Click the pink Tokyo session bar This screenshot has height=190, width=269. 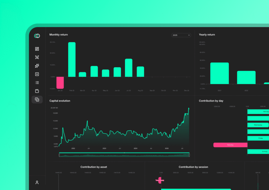(x=160, y=180)
